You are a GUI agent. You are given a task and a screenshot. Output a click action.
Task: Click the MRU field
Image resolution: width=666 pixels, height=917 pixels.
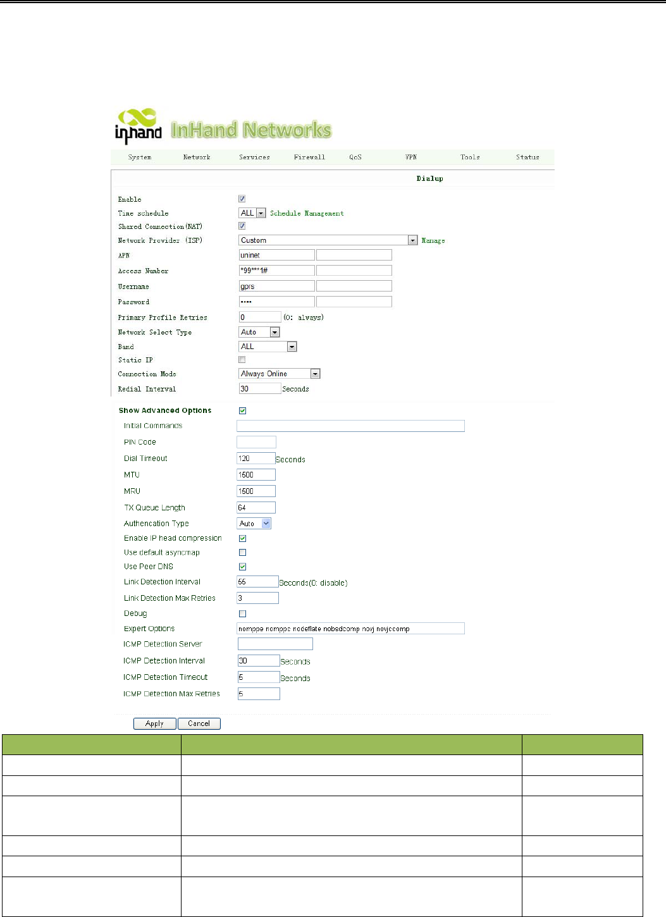point(256,491)
